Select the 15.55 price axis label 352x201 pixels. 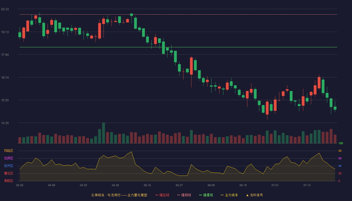[x=5, y=100]
